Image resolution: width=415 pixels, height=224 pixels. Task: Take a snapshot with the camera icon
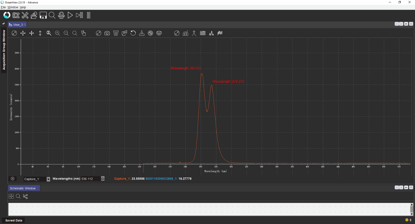coord(107,33)
